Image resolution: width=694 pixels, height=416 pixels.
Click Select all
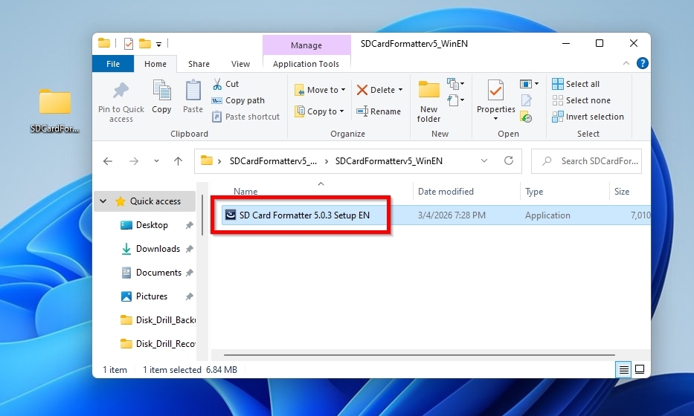[x=576, y=84]
